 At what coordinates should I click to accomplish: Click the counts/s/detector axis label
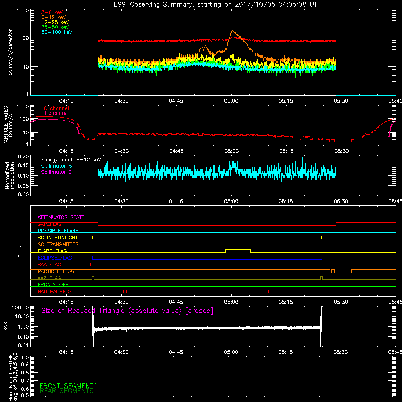pyautogui.click(x=10, y=52)
